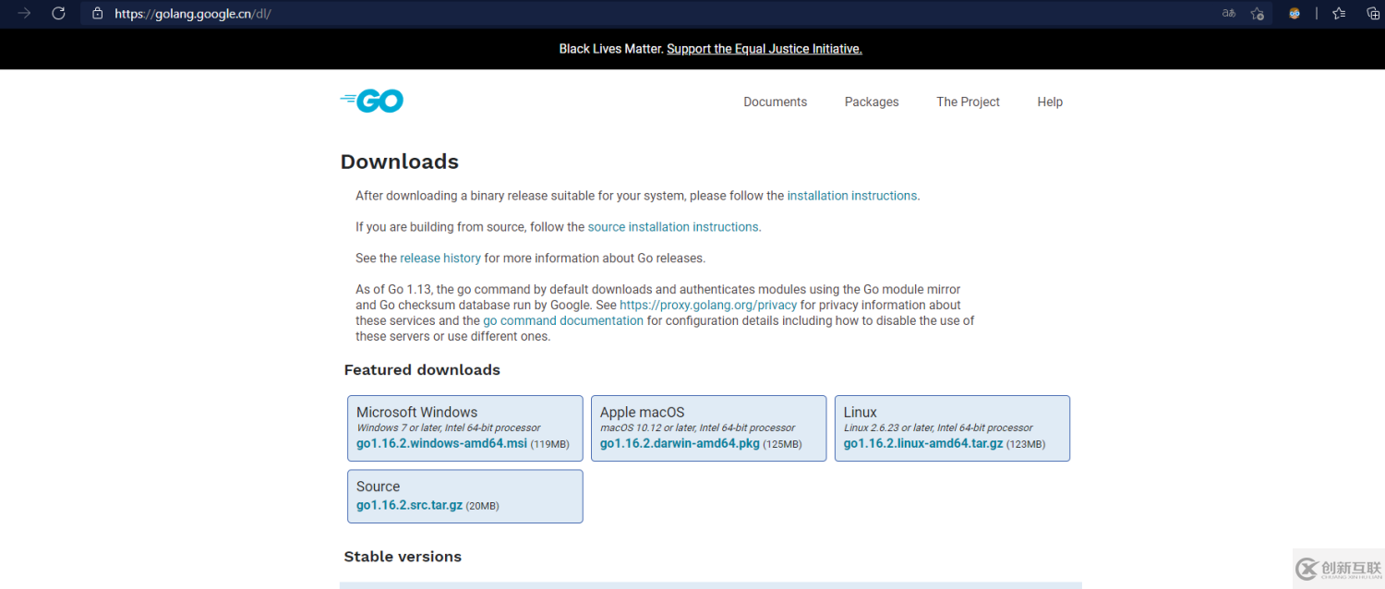The width and height of the screenshot is (1385, 589).
Task: Open source installation instructions link
Action: pos(673,226)
